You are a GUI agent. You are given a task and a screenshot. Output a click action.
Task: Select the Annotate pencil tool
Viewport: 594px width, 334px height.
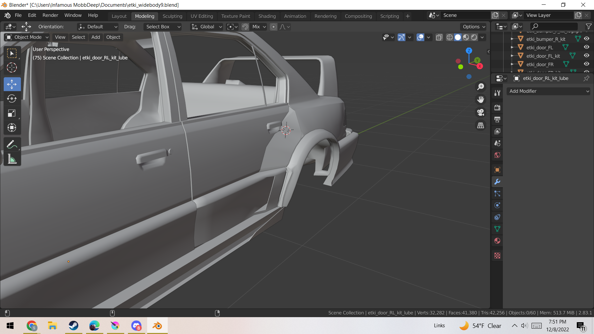(x=12, y=144)
